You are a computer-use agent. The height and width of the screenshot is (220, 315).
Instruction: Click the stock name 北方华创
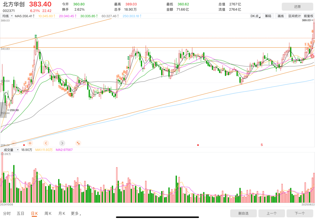point(14,4)
